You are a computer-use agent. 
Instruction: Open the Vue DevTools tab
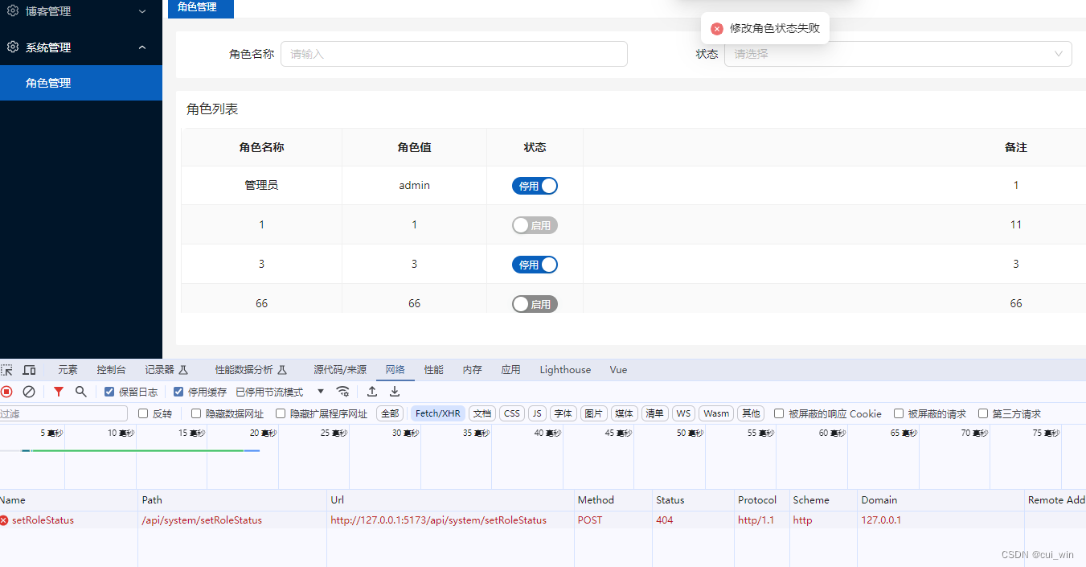coord(618,370)
